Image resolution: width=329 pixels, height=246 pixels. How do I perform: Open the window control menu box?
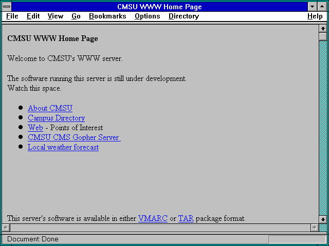coord(7,7)
